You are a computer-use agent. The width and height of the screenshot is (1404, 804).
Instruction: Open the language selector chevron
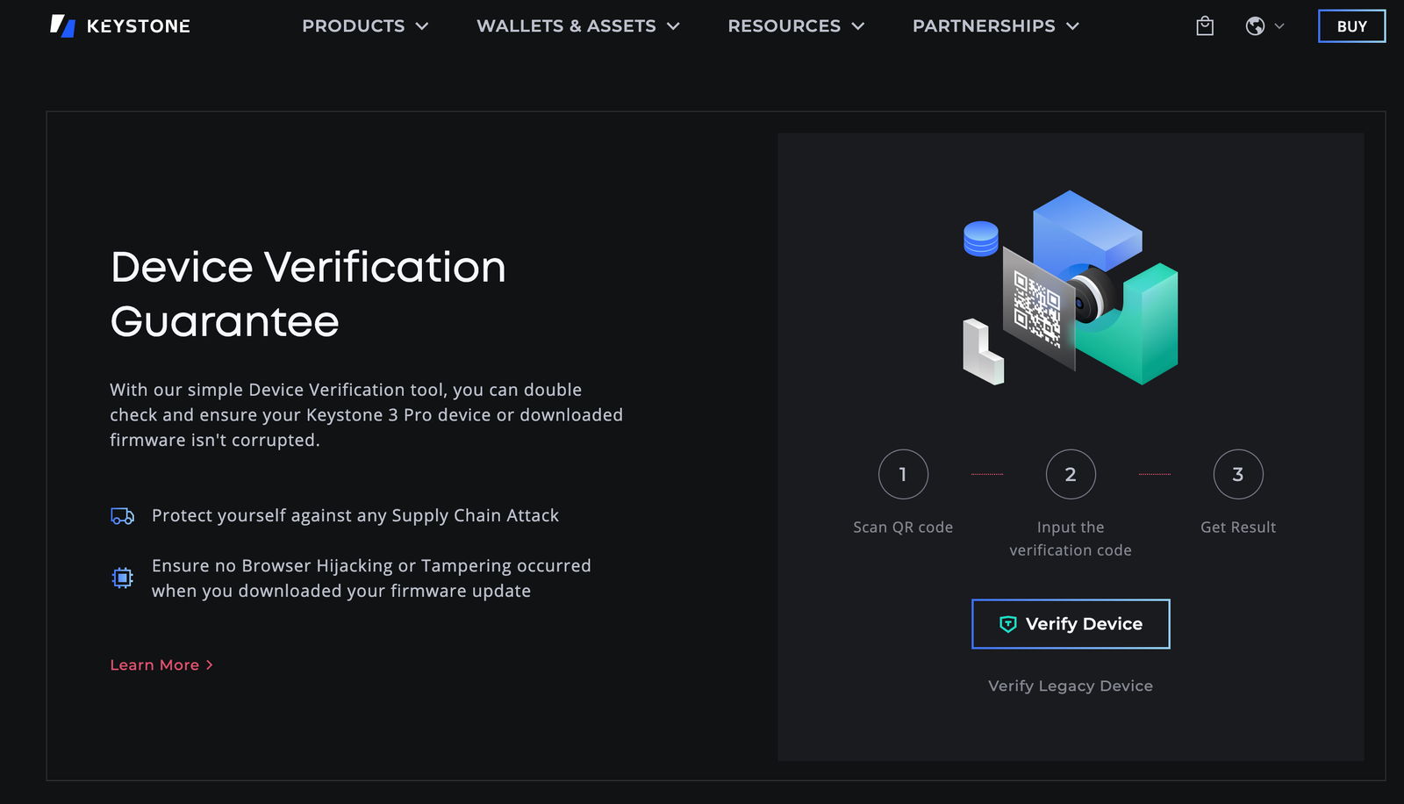[x=1278, y=25]
